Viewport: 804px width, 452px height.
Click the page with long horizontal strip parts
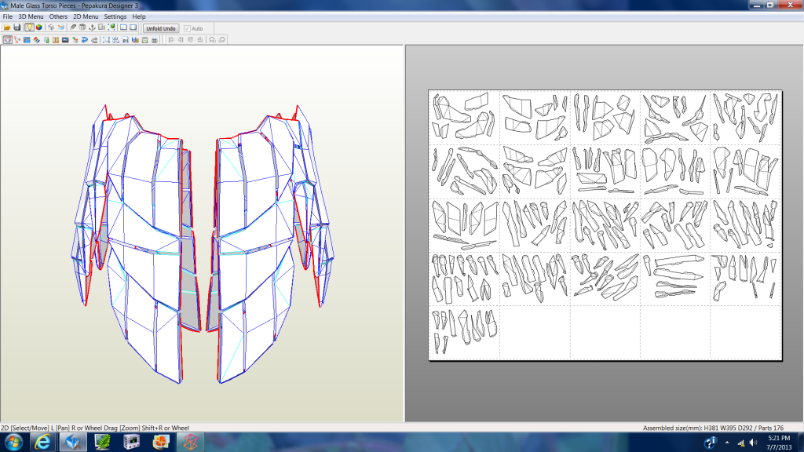pos(674,279)
